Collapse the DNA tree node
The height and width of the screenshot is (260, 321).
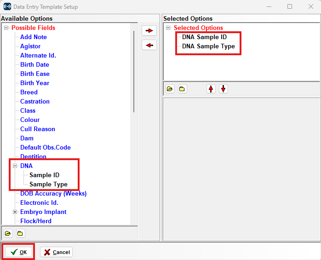click(x=15, y=166)
